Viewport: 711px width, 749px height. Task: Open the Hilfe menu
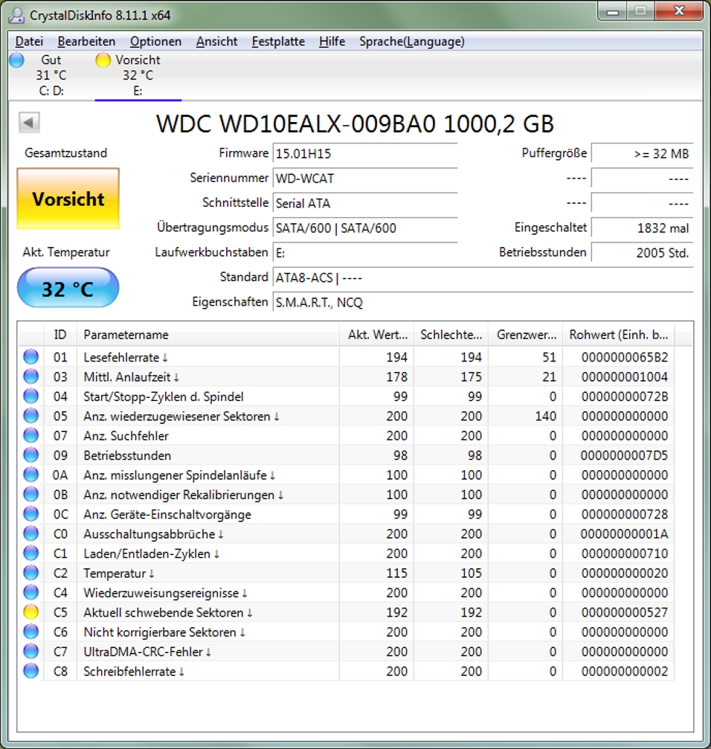click(x=332, y=42)
